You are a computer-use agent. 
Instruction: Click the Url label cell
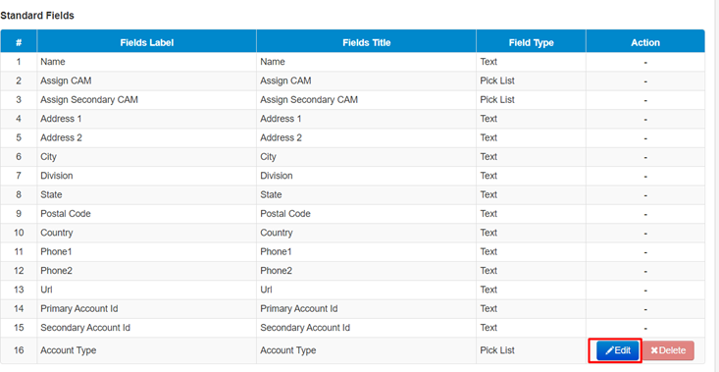pos(147,290)
